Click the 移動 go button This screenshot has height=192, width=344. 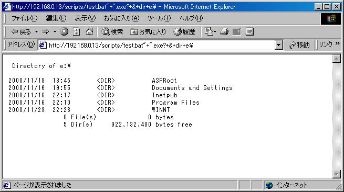click(300, 45)
